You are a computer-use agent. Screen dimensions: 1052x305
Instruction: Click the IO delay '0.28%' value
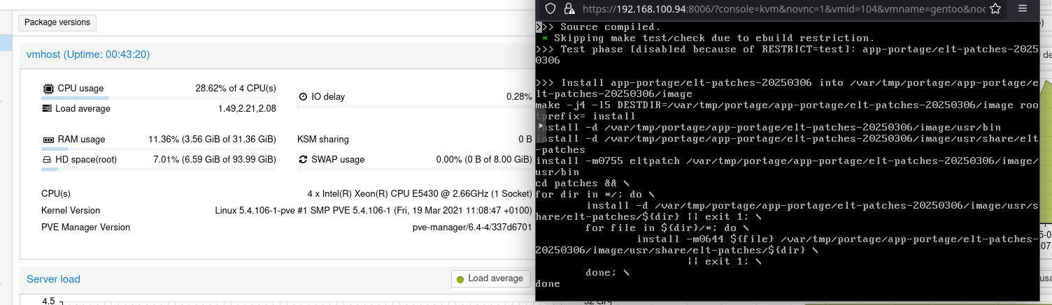coord(519,97)
